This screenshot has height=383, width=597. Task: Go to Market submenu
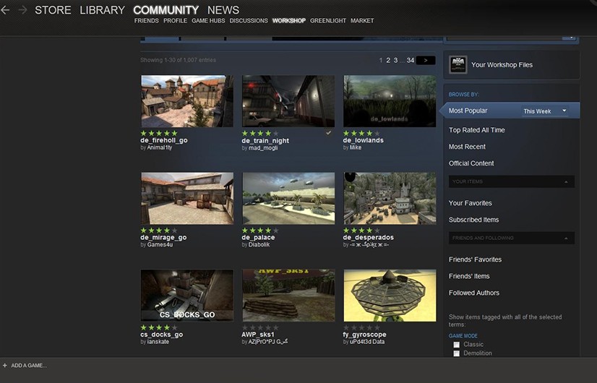[x=362, y=20]
